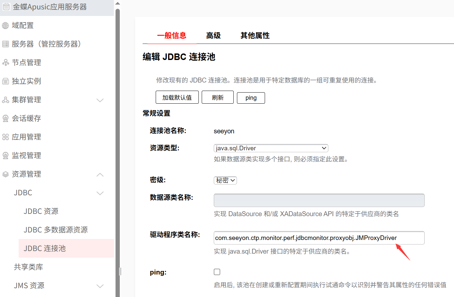This screenshot has width=454, height=297.
Task: Open the 资源类型 java.sql.Driver dropdown
Action: pos(271,148)
